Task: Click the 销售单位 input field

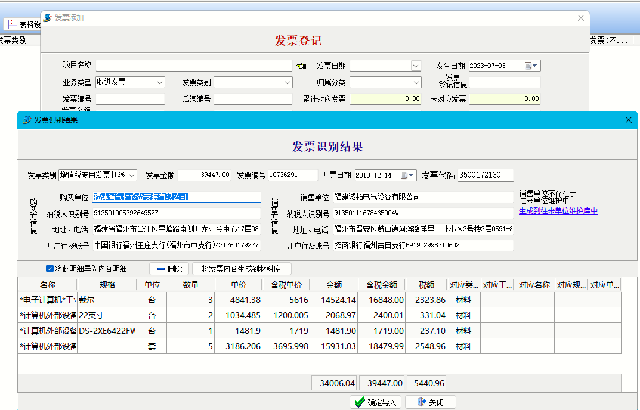Action: pos(422,197)
